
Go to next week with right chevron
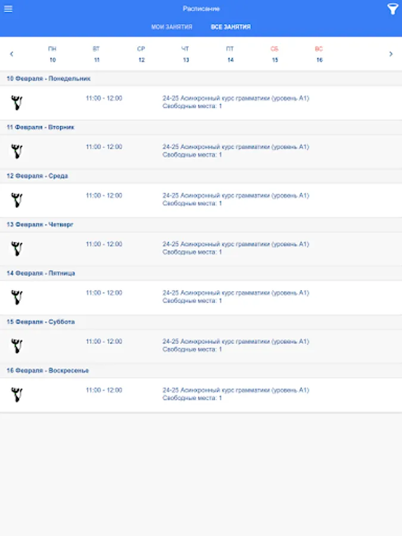[391, 54]
